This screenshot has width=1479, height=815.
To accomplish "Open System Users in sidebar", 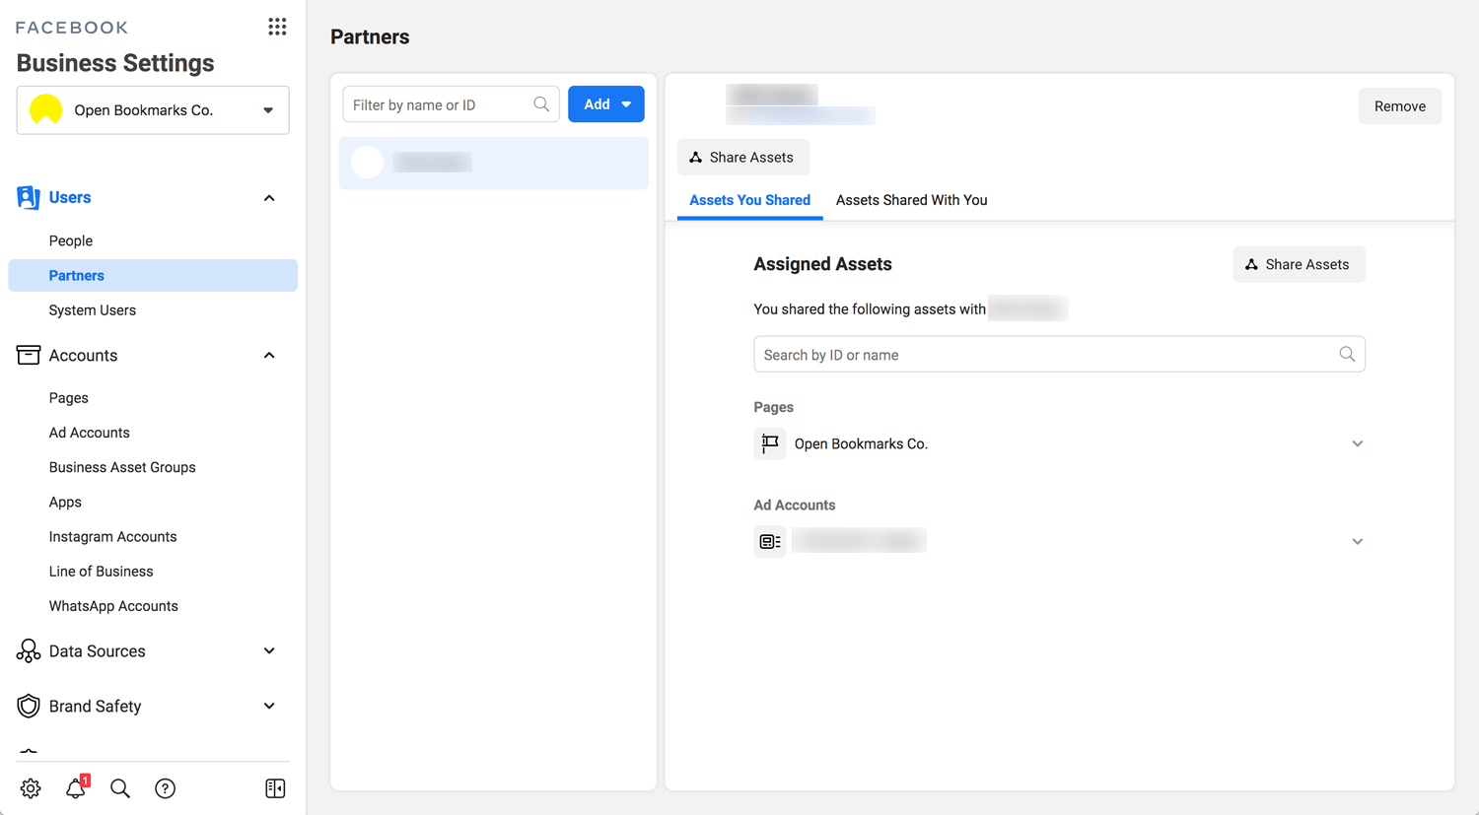I will [x=93, y=310].
